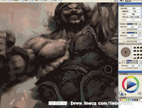142x108 pixels.
Task: Adjust the 不透明度 opacity slider
Action: click(x=132, y=24)
